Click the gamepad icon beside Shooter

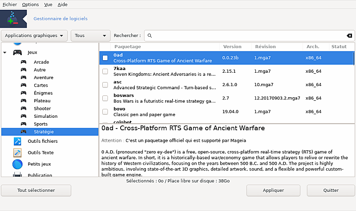click(24, 108)
